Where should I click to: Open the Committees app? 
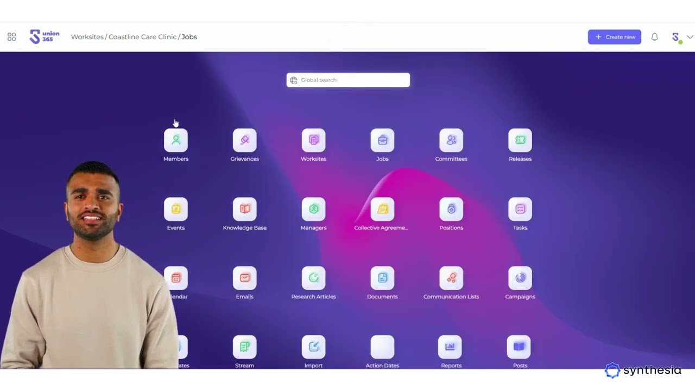[451, 141]
